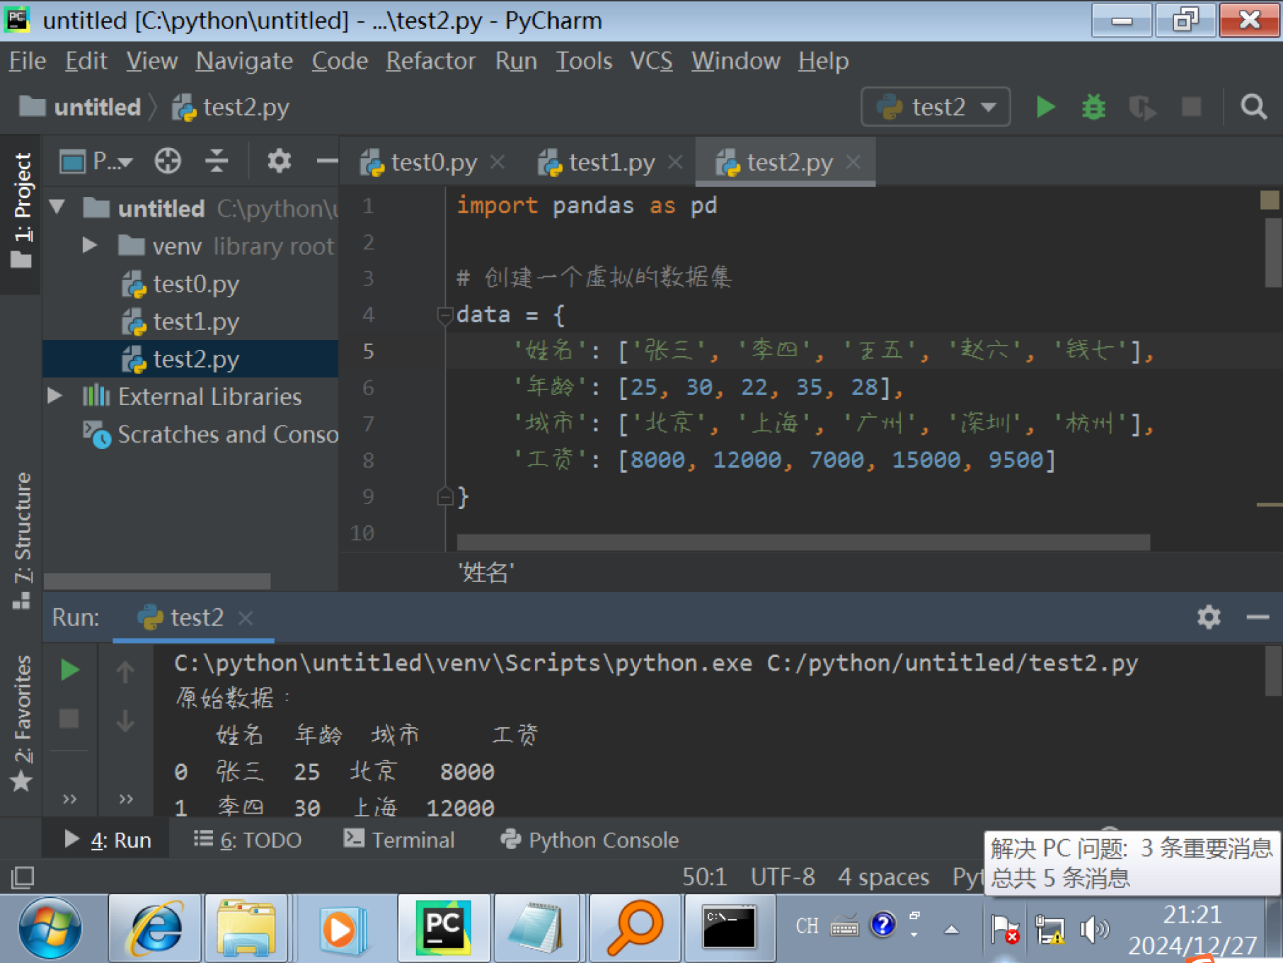The height and width of the screenshot is (963, 1283).
Task: Click the gray Stop button in toolbar
Action: tap(1192, 107)
